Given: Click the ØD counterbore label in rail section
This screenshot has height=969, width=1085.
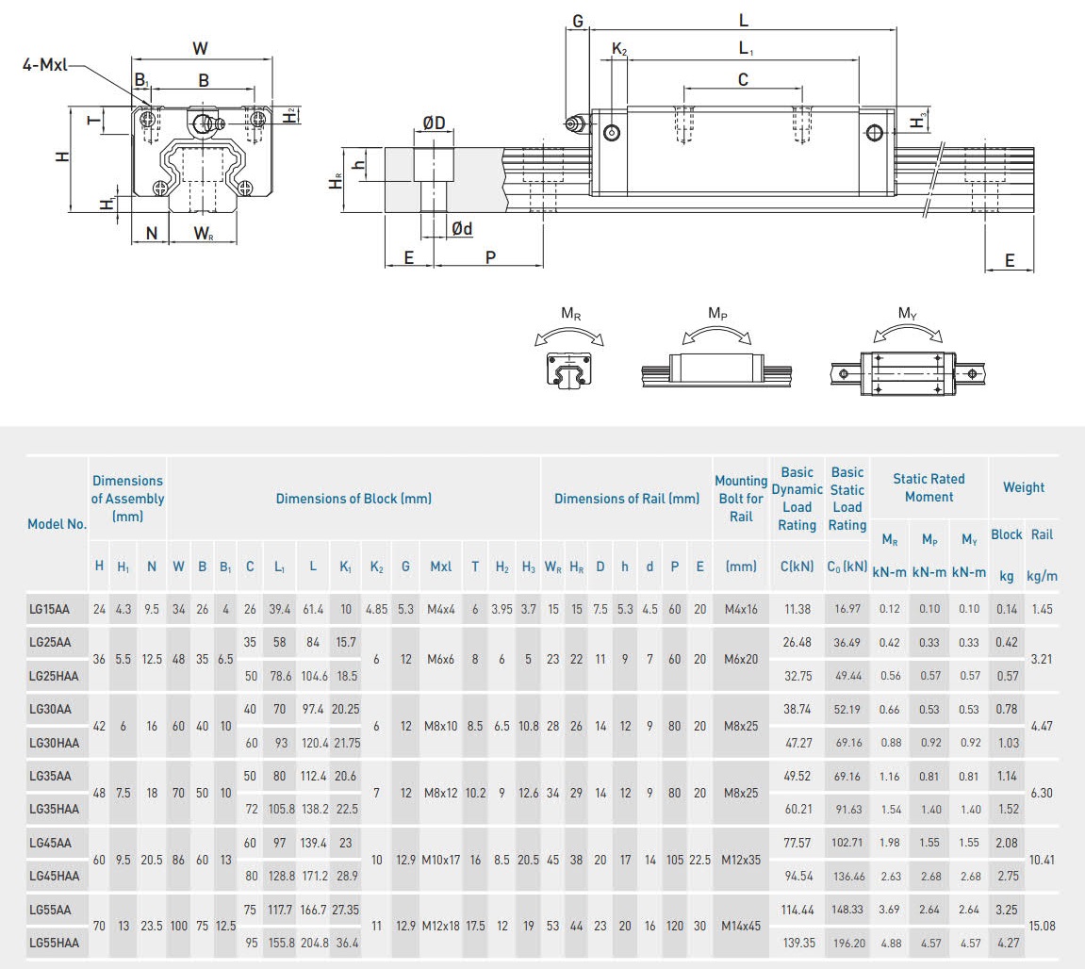Looking at the screenshot, I should click(x=434, y=123).
